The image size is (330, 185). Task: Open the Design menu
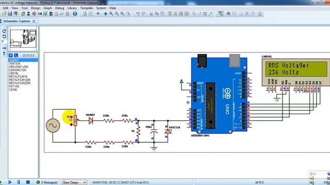coord(36,8)
